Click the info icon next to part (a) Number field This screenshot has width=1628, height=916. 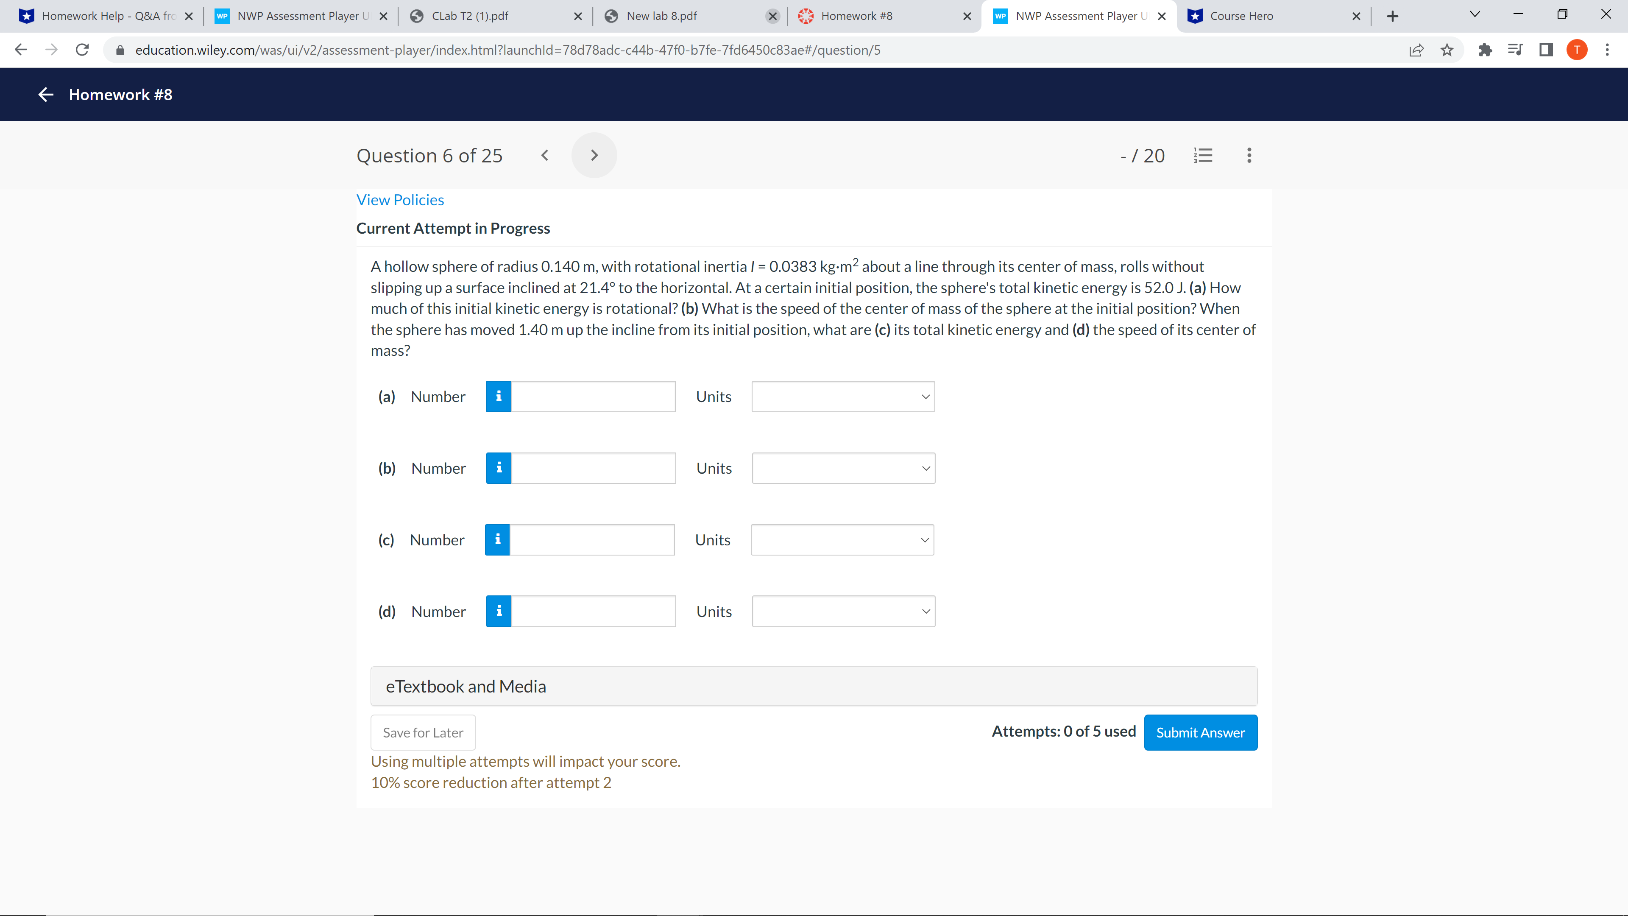[x=499, y=397]
